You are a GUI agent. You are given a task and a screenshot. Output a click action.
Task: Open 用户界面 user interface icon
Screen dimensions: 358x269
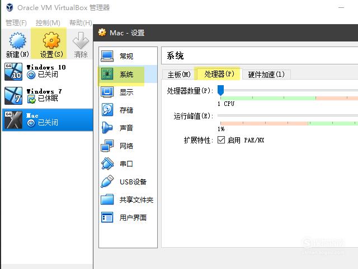pyautogui.click(x=107, y=217)
